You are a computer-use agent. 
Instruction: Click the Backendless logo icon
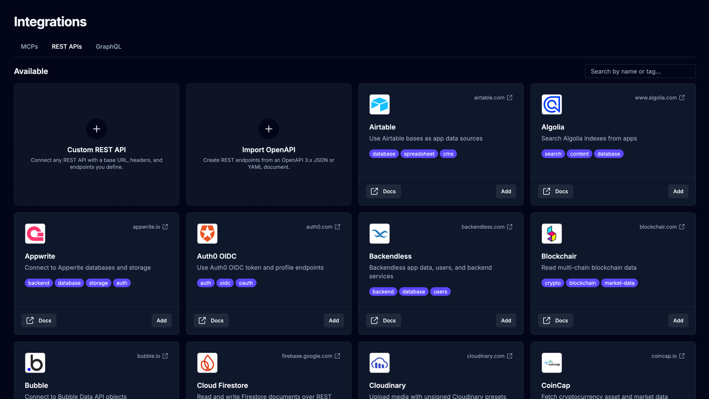(380, 233)
